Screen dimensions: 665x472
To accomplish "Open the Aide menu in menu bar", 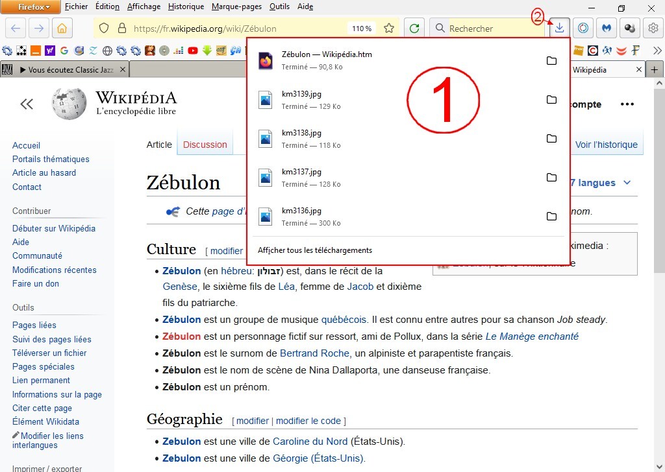I will (x=305, y=6).
